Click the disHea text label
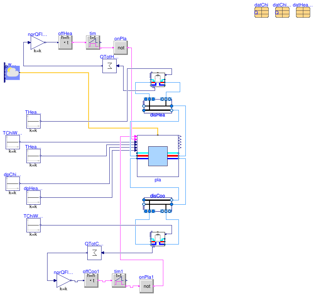Viewport: 315px width, 296px height. click(x=157, y=115)
